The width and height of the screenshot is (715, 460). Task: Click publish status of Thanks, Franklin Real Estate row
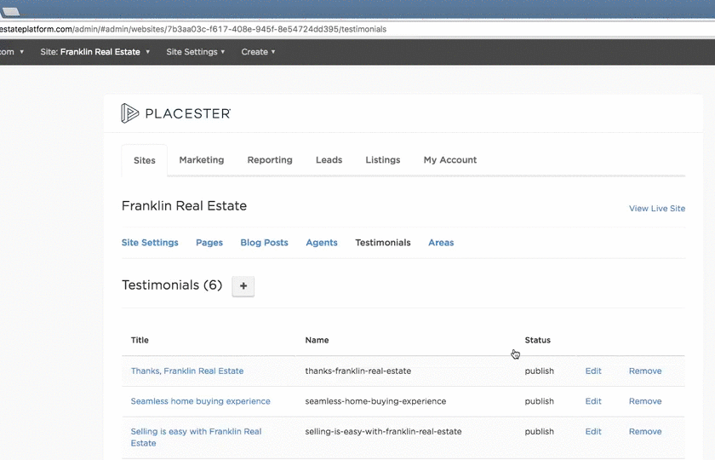coord(539,371)
